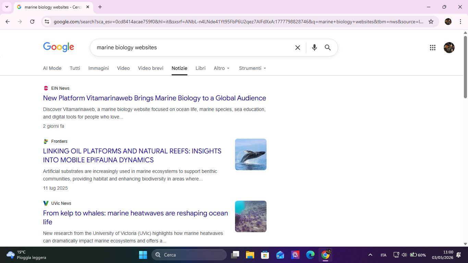Open Task View on taskbar

235,255
